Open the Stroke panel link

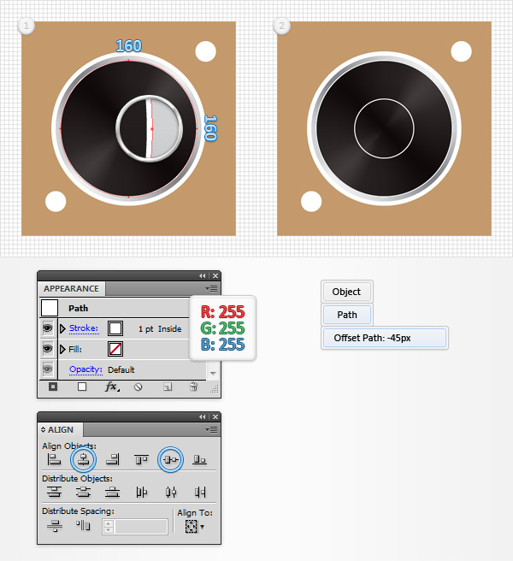click(83, 328)
